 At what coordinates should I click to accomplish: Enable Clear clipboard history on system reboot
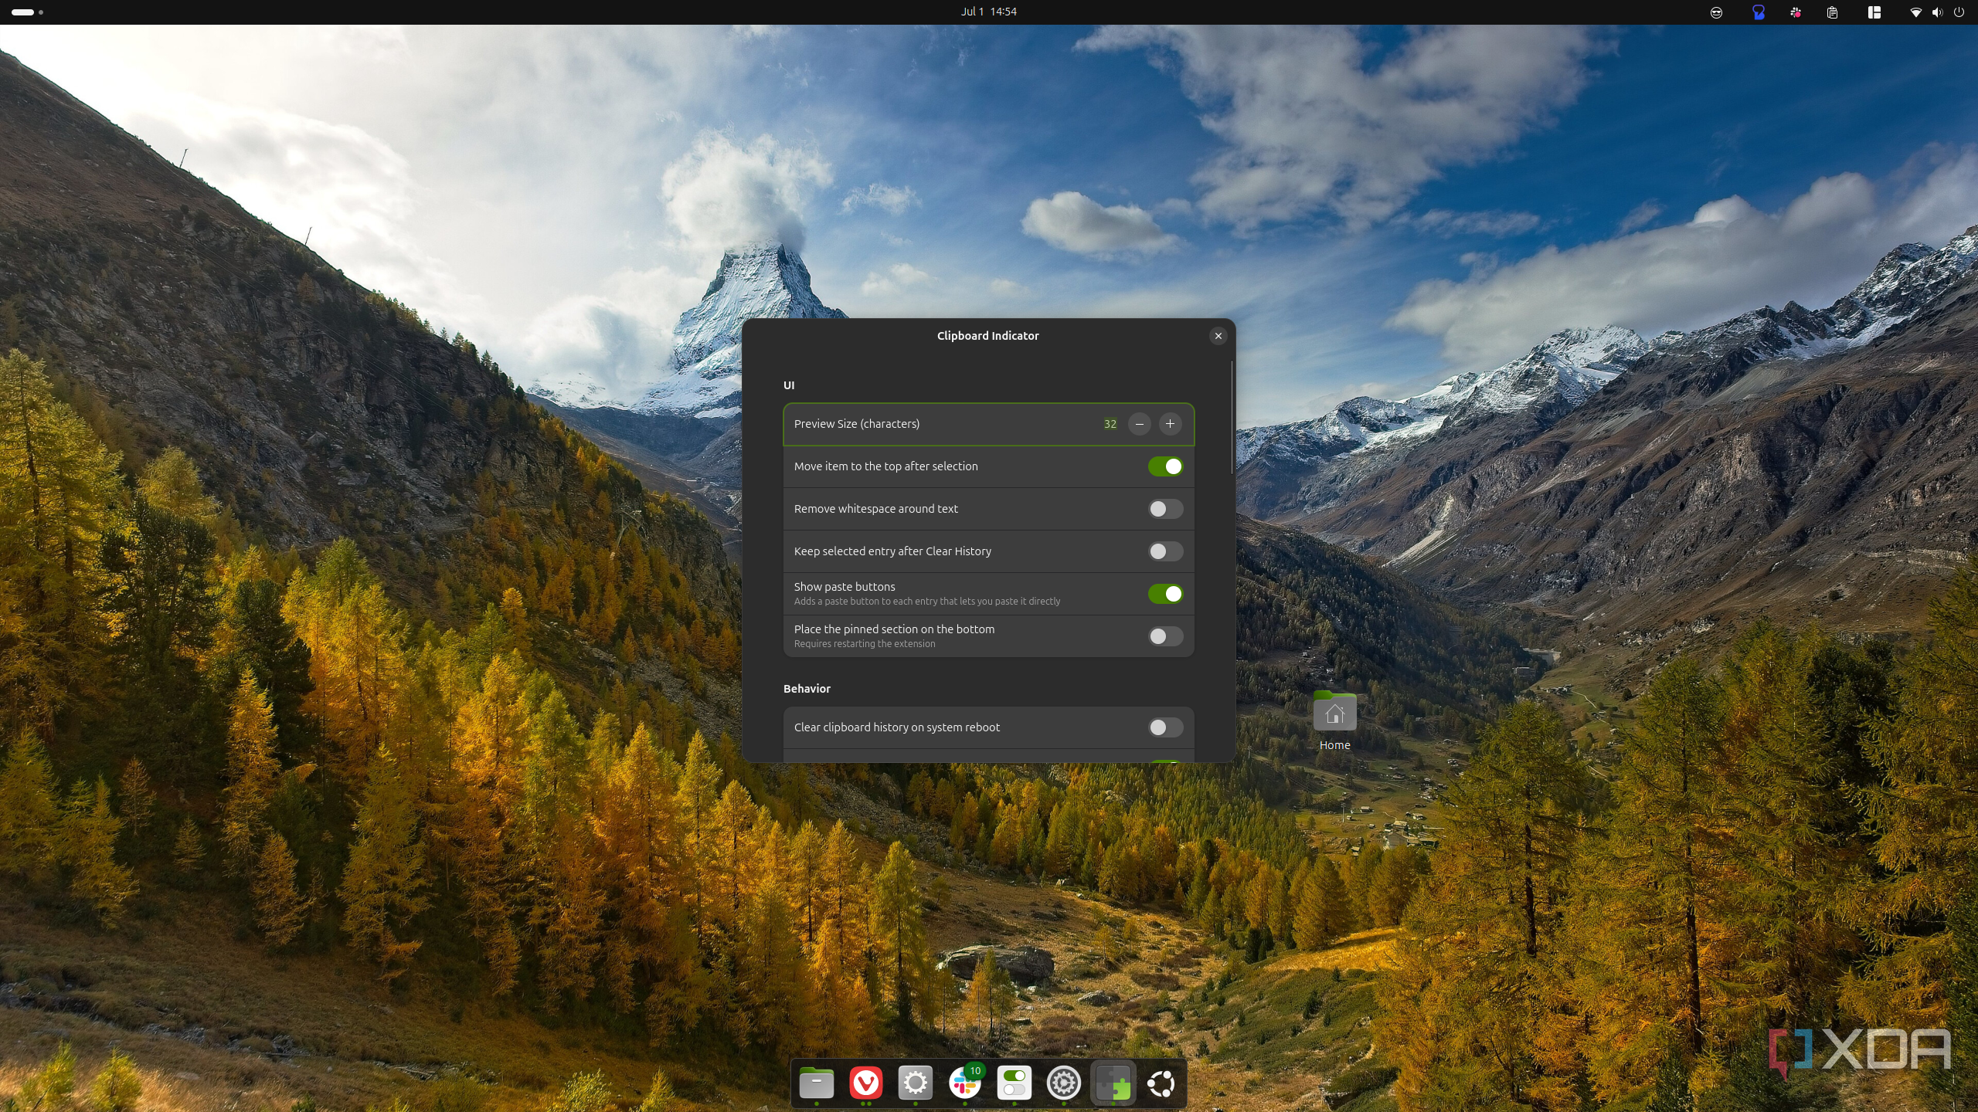(1165, 727)
